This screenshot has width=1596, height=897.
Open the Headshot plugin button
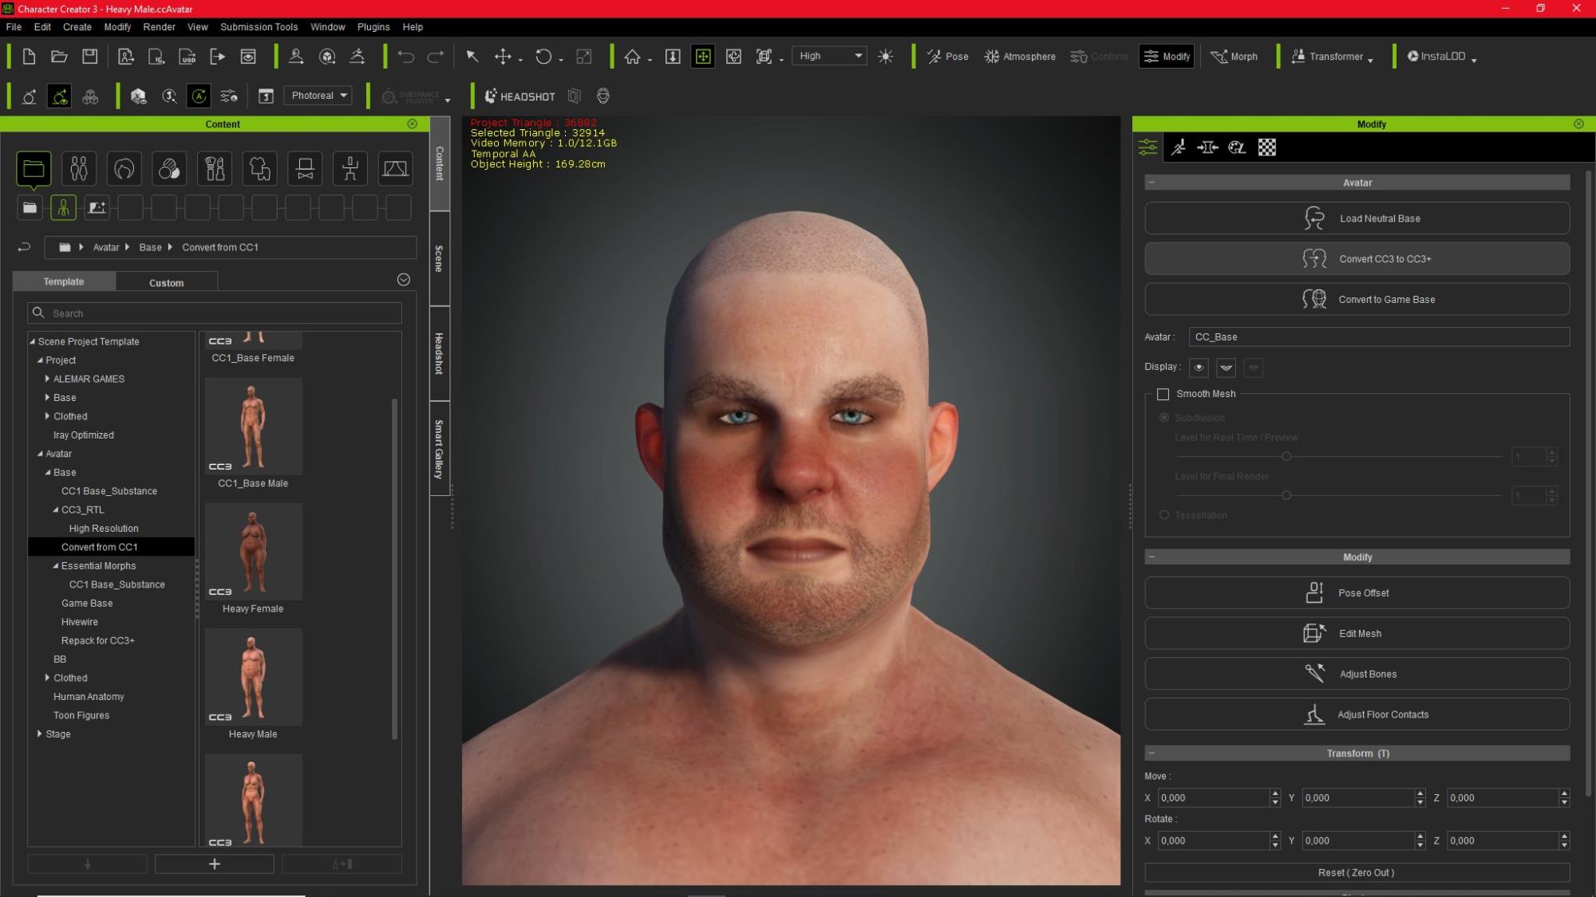(519, 96)
